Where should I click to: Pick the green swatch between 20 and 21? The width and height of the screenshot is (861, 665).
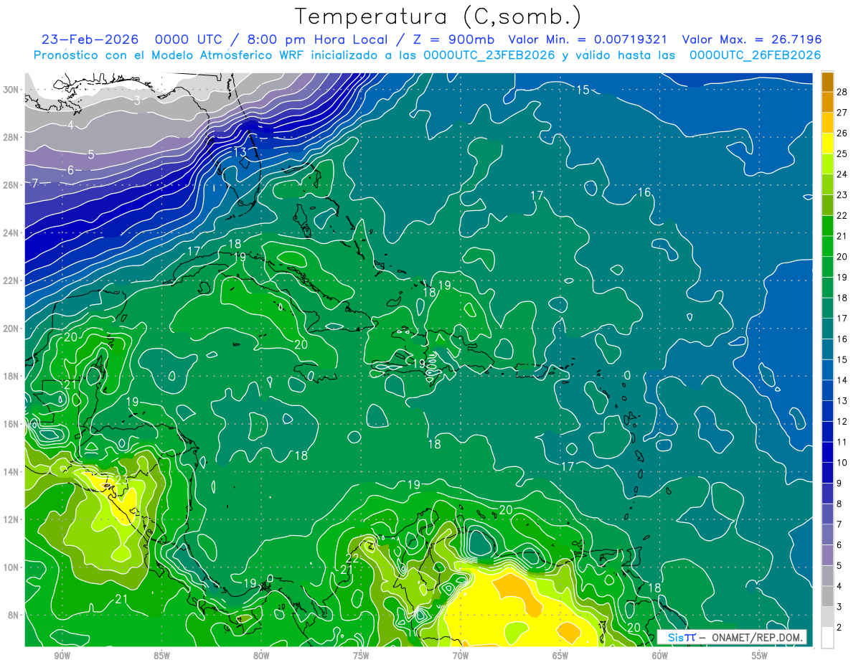point(827,247)
